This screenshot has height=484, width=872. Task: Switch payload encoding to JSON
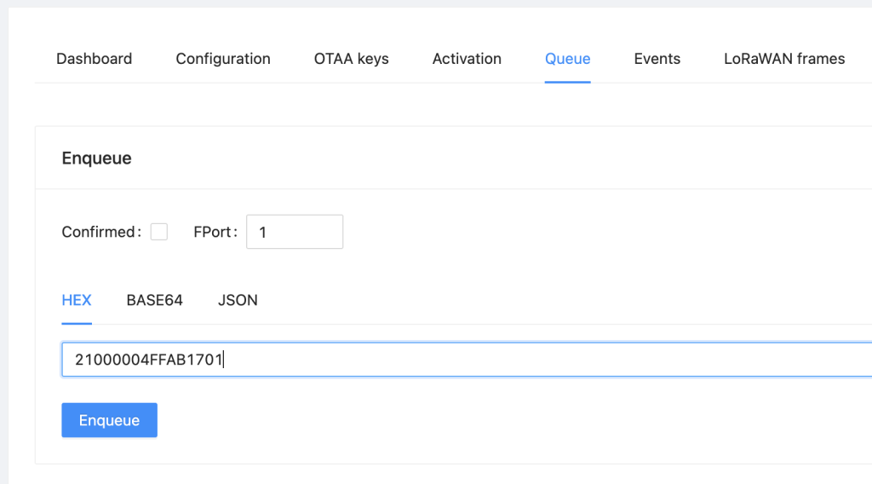[x=238, y=301]
